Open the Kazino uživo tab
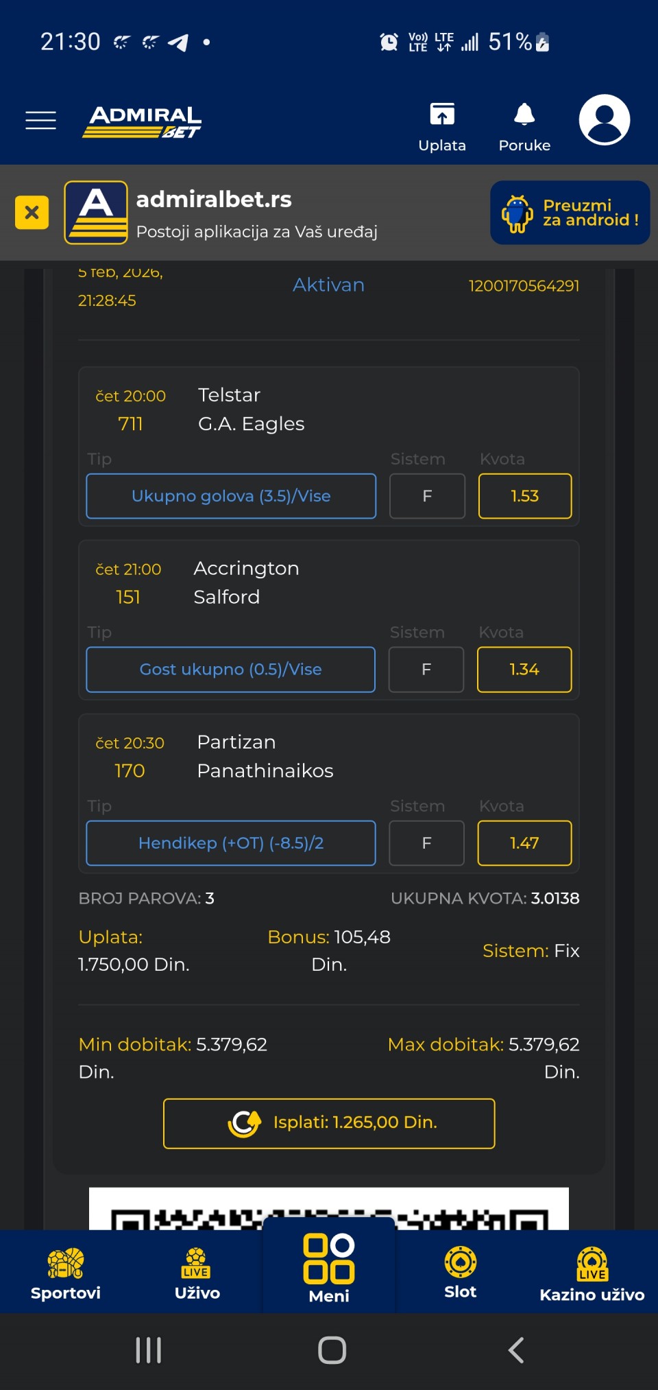Viewport: 658px width, 1390px height. (x=592, y=1273)
